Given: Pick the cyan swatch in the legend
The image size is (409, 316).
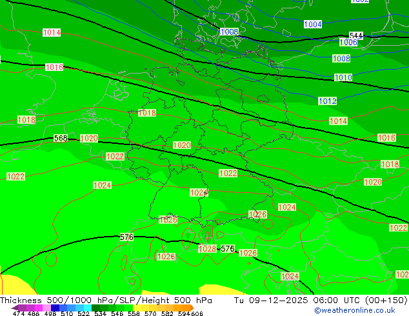Looking at the screenshot, I should [88, 308].
